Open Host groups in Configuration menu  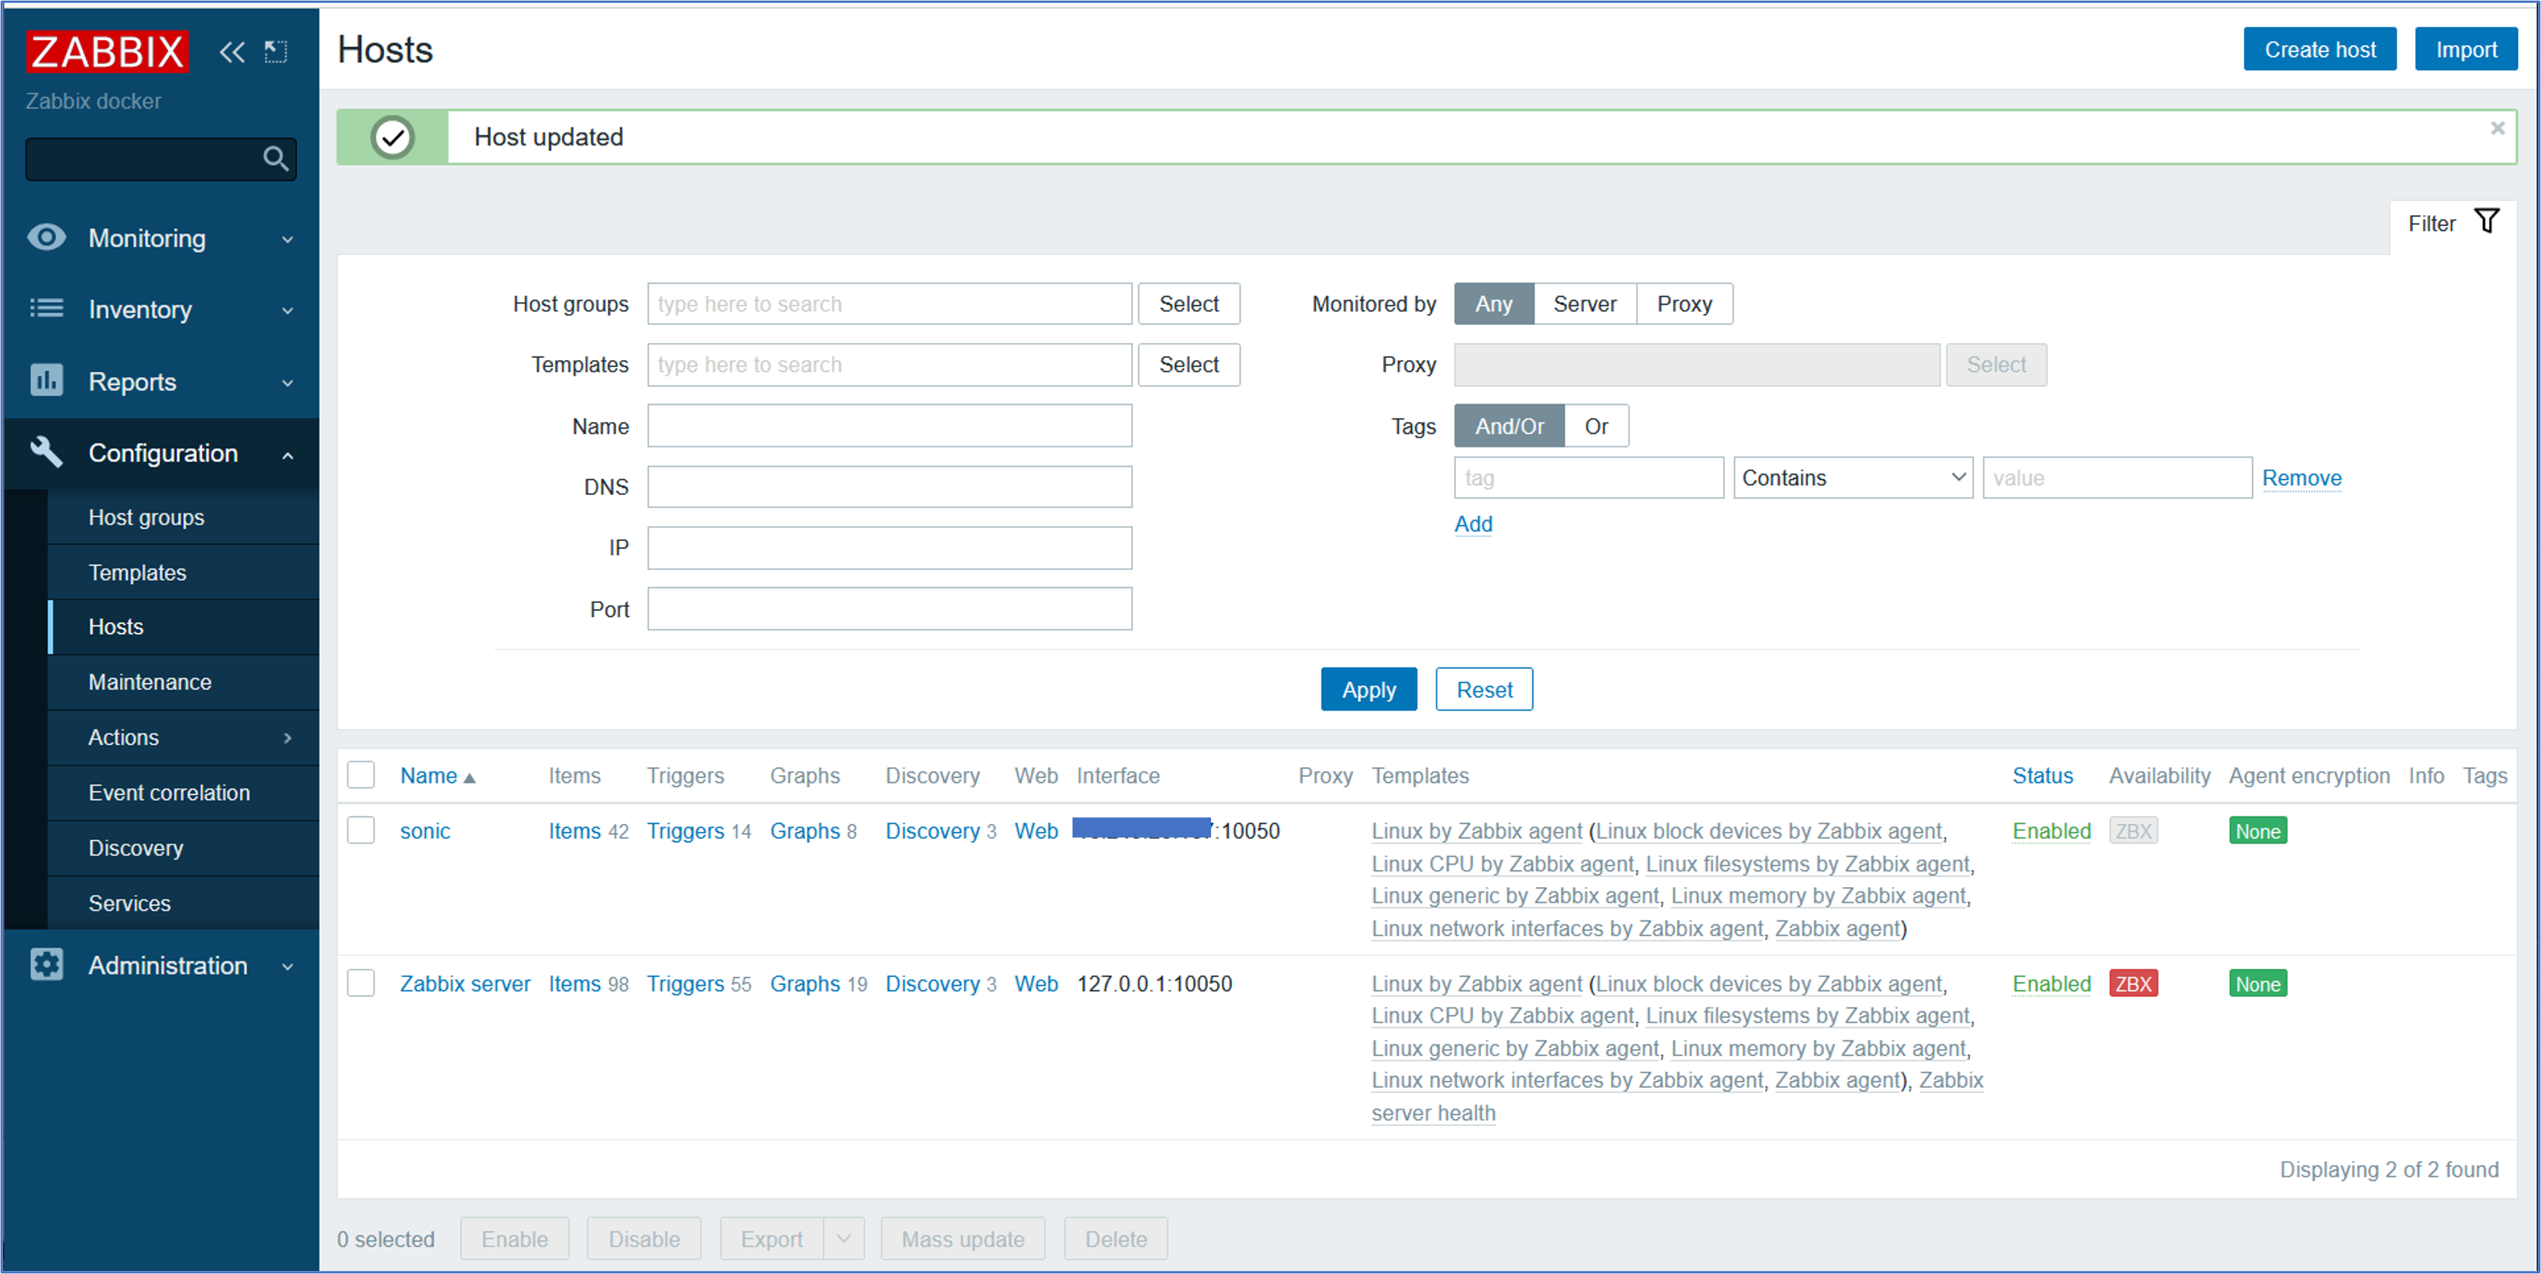click(x=146, y=516)
